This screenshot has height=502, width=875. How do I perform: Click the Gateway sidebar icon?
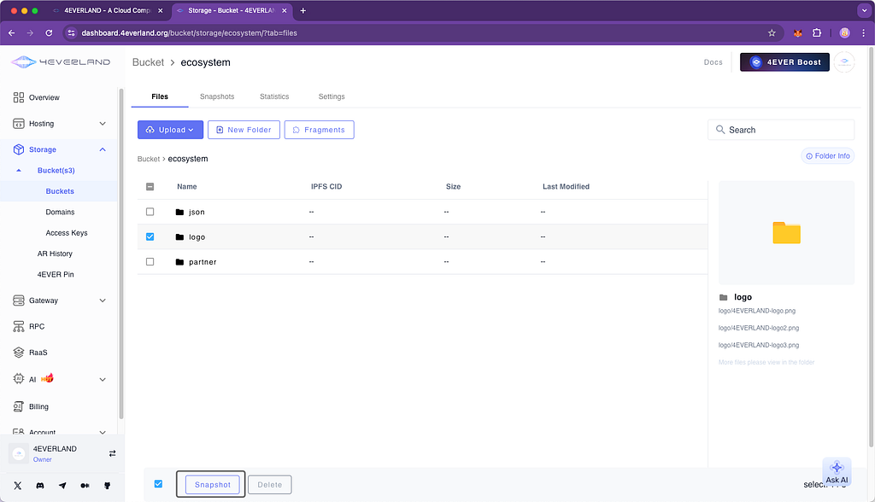click(19, 300)
